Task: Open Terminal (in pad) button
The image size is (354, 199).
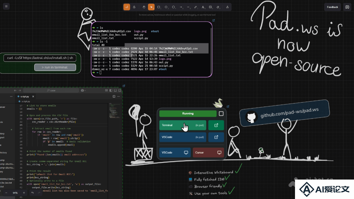Action: click(x=183, y=125)
